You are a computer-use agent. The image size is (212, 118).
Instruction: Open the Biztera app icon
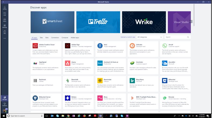(x=67, y=98)
